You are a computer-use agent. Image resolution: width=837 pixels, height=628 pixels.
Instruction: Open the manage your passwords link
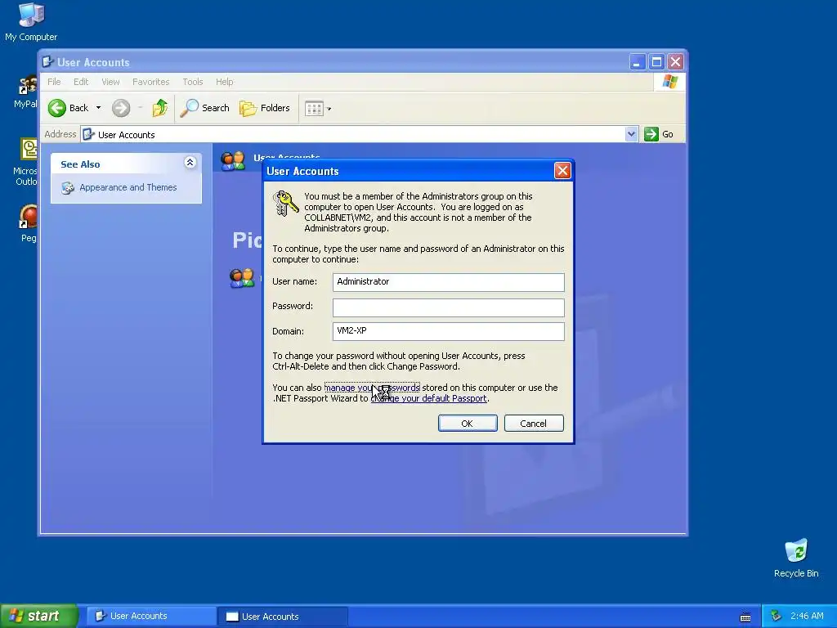tap(372, 388)
